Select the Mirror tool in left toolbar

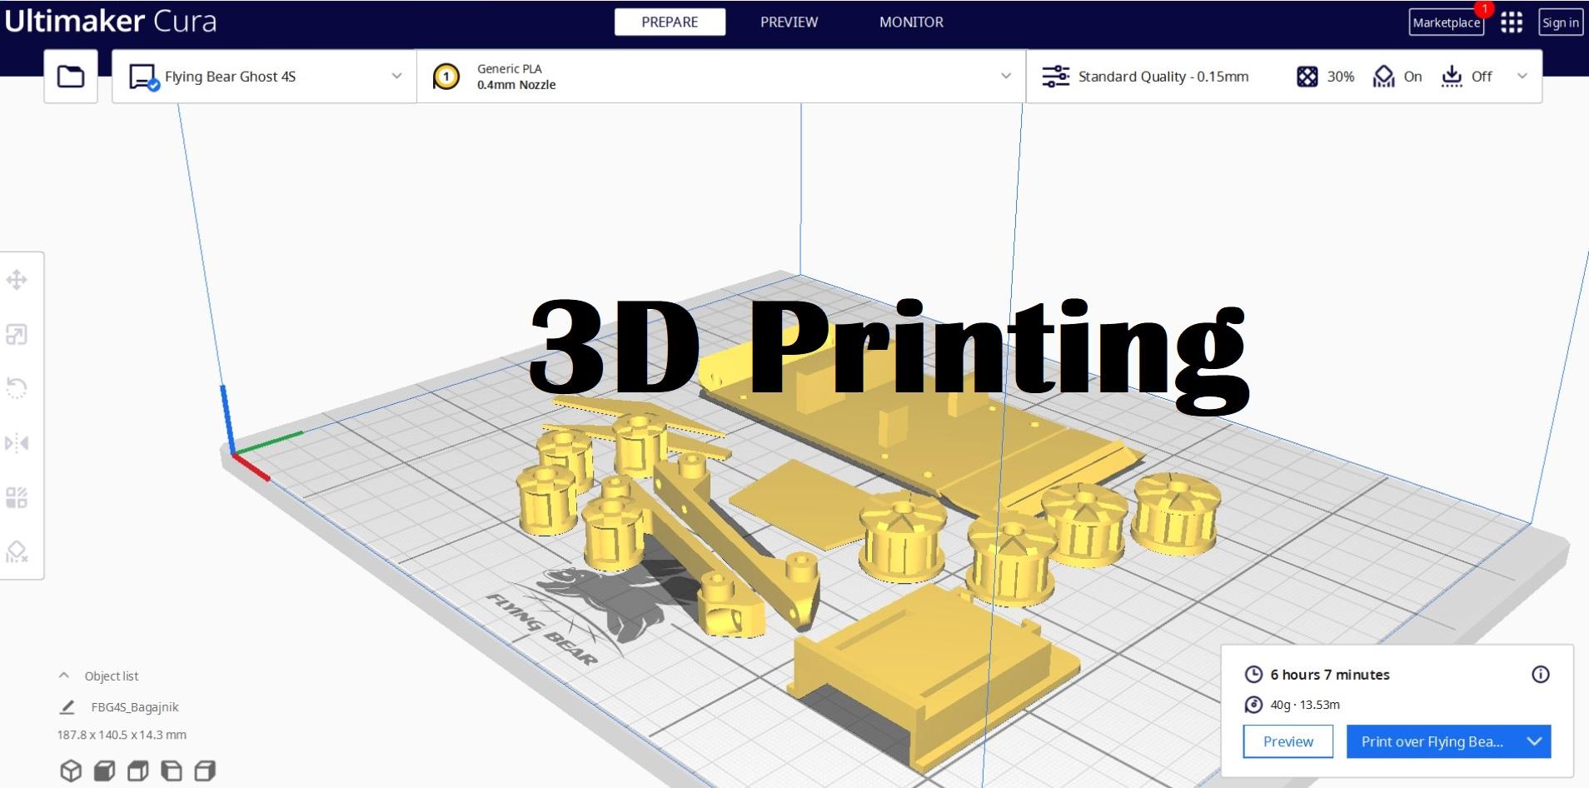tap(17, 443)
